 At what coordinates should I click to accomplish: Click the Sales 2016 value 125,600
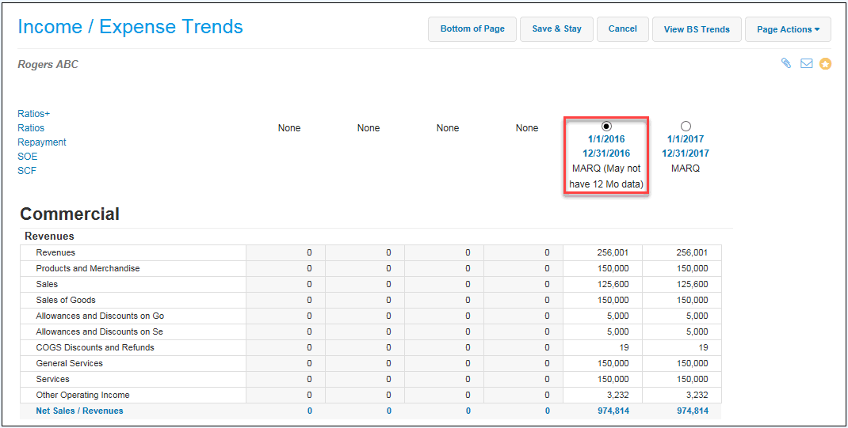click(613, 284)
